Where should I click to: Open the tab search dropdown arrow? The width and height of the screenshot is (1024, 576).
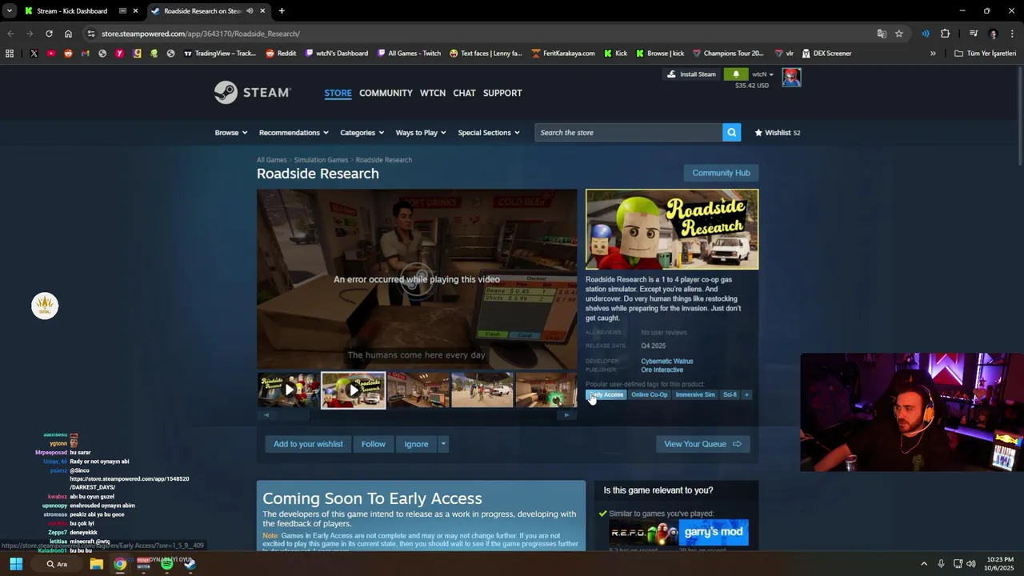click(9, 11)
